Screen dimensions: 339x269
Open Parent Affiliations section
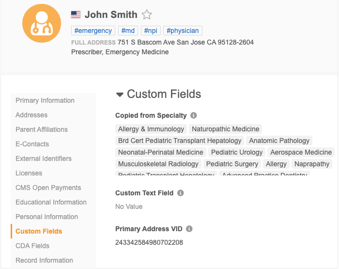coord(42,129)
